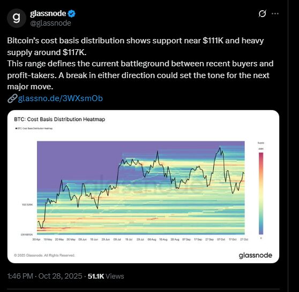
Task: Click the chain link icon before URL
Action: pos(12,98)
